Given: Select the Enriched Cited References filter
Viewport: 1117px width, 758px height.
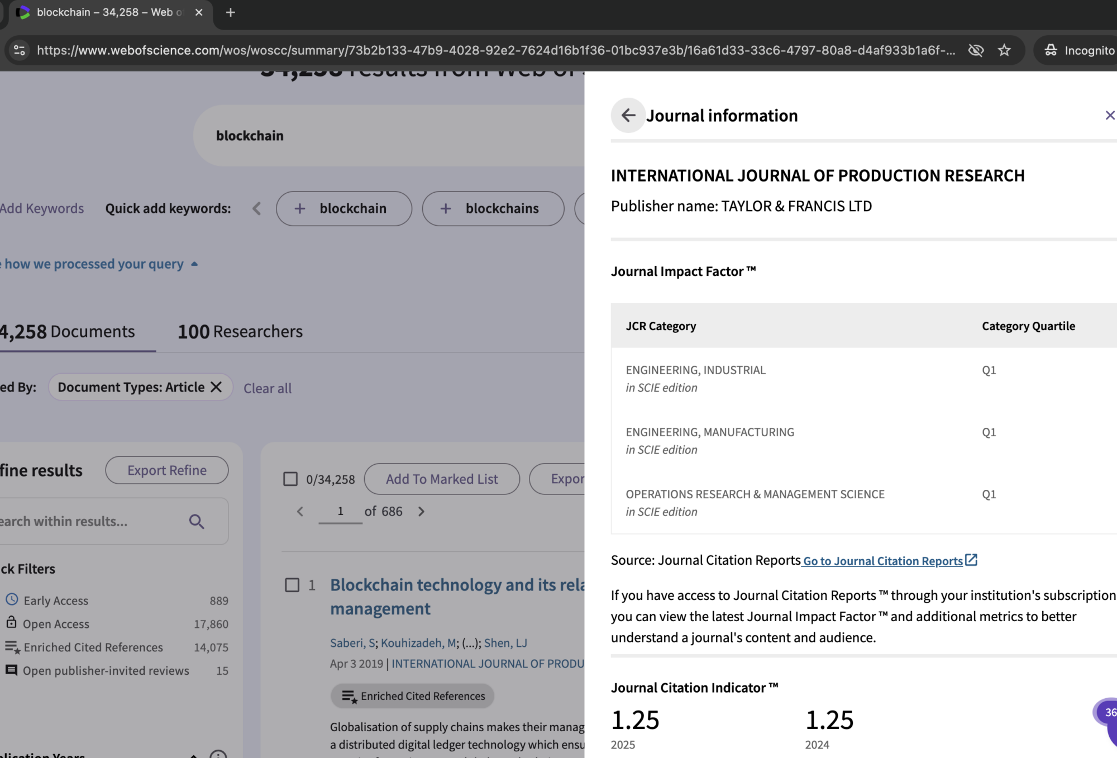Looking at the screenshot, I should coord(93,647).
